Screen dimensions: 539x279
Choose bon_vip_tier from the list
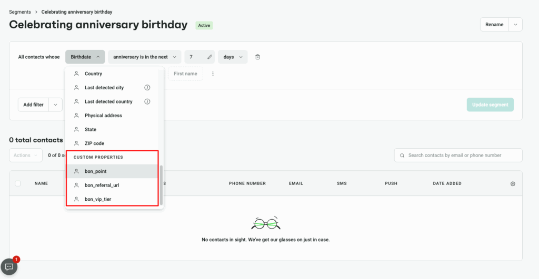coord(98,199)
